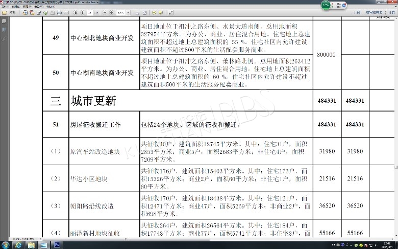Click first 21516 value in row (2)
The image size is (398, 249).
(x=327, y=178)
